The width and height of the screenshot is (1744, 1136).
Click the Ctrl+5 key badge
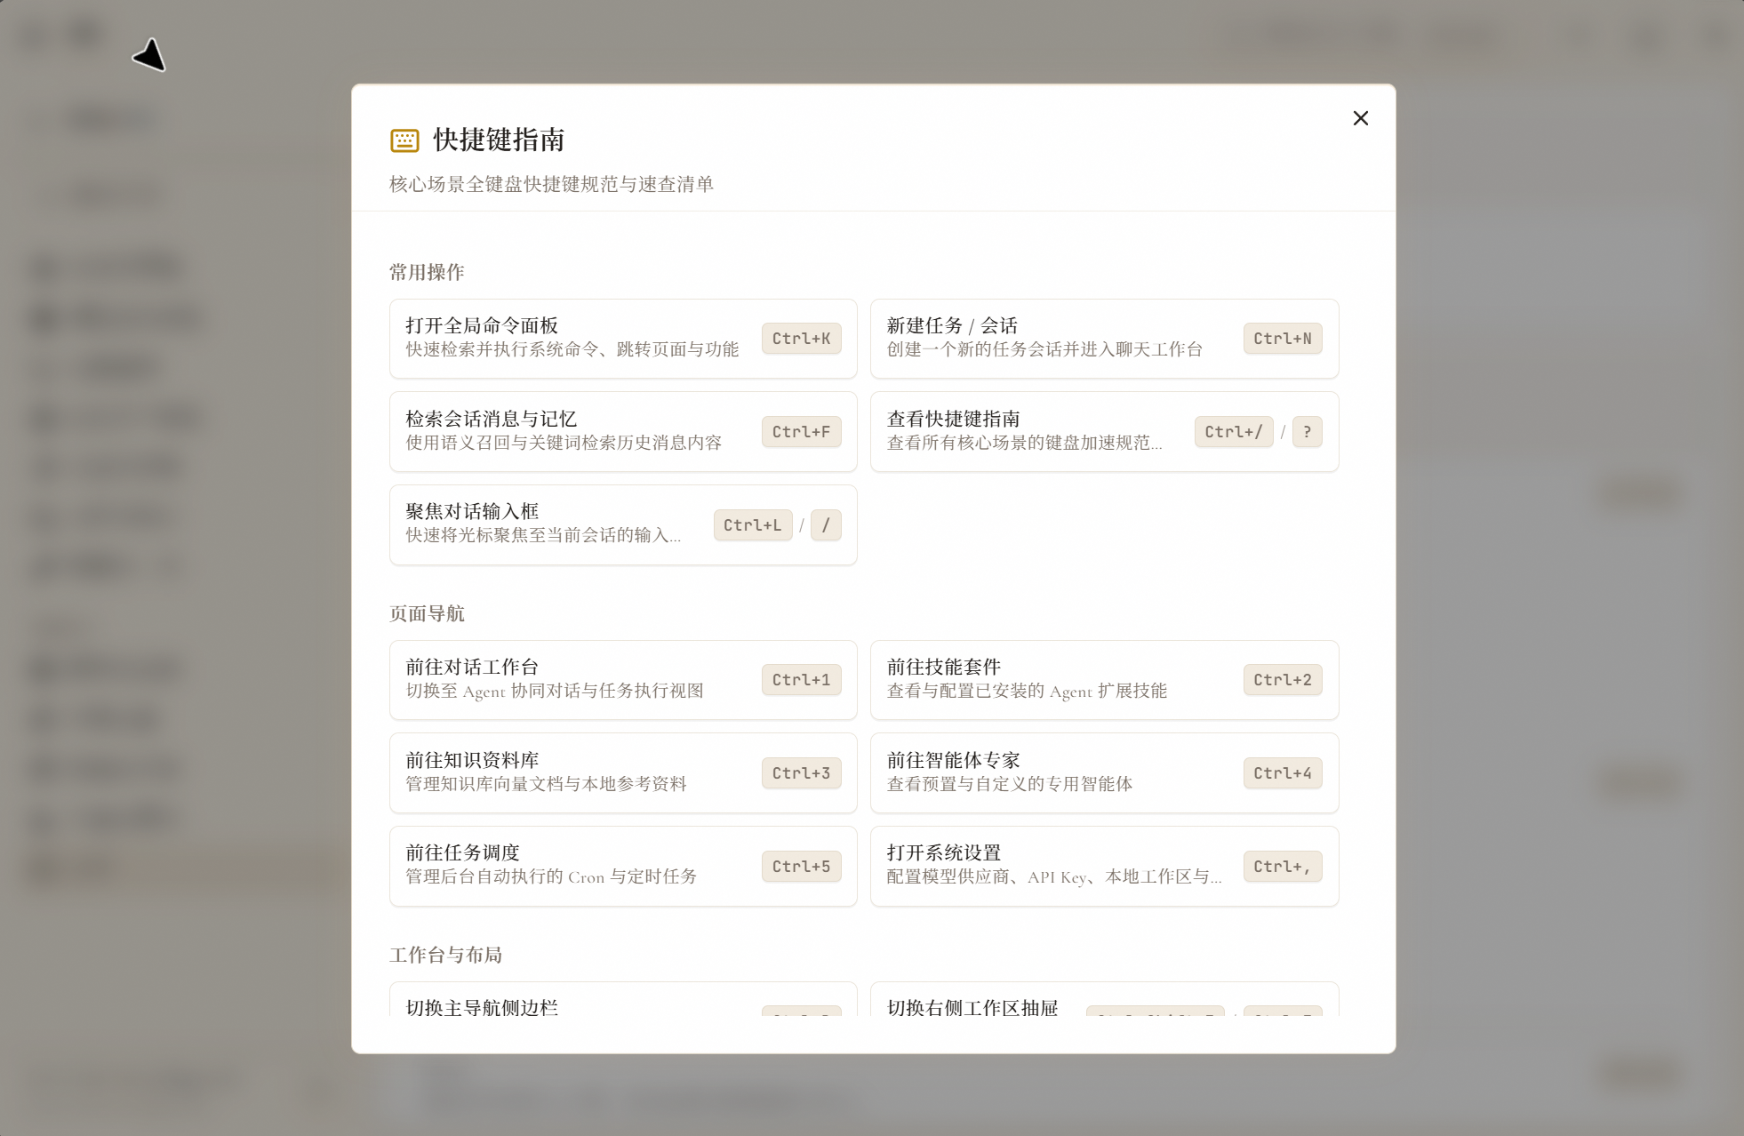[801, 867]
